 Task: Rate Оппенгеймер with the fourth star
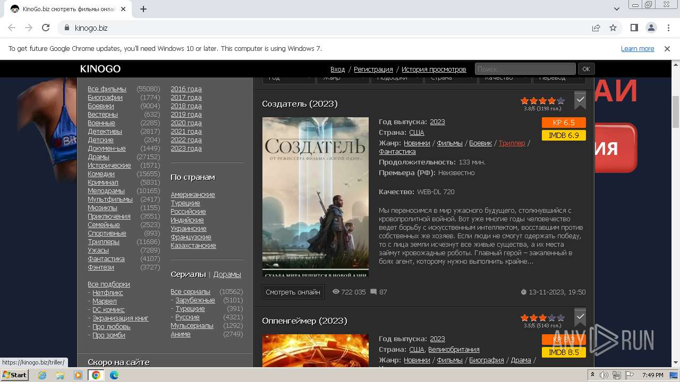tap(551, 318)
